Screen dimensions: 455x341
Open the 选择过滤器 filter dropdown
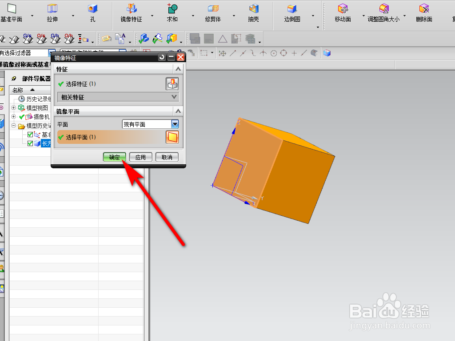[x=52, y=53]
